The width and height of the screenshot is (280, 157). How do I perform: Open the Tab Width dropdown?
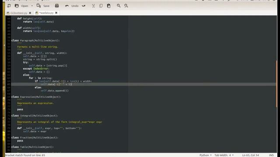(x=224, y=155)
